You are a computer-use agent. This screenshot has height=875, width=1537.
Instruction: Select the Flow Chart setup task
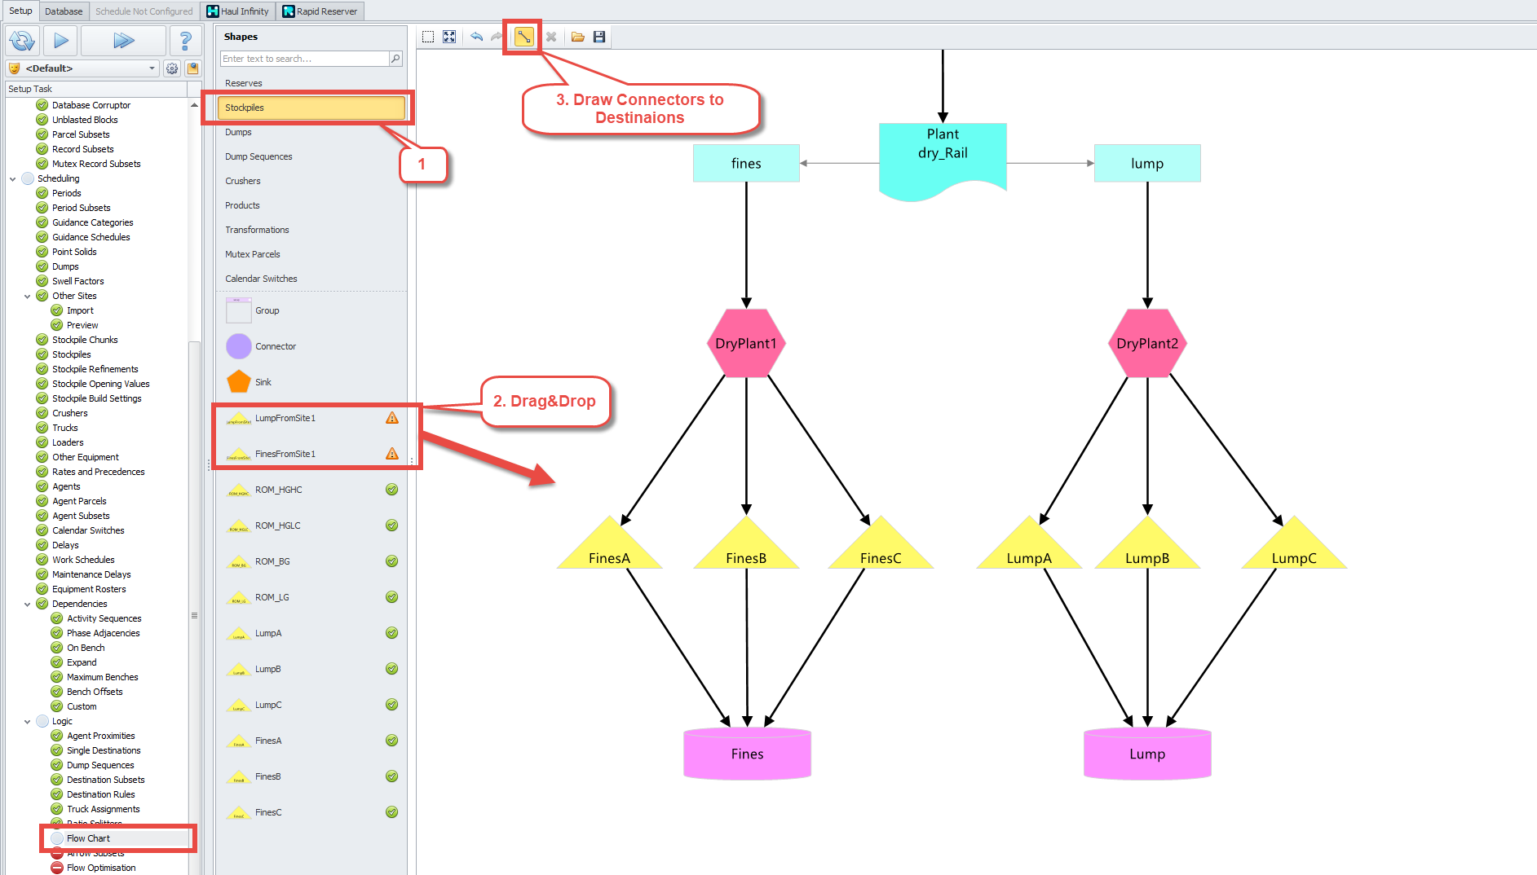click(88, 838)
